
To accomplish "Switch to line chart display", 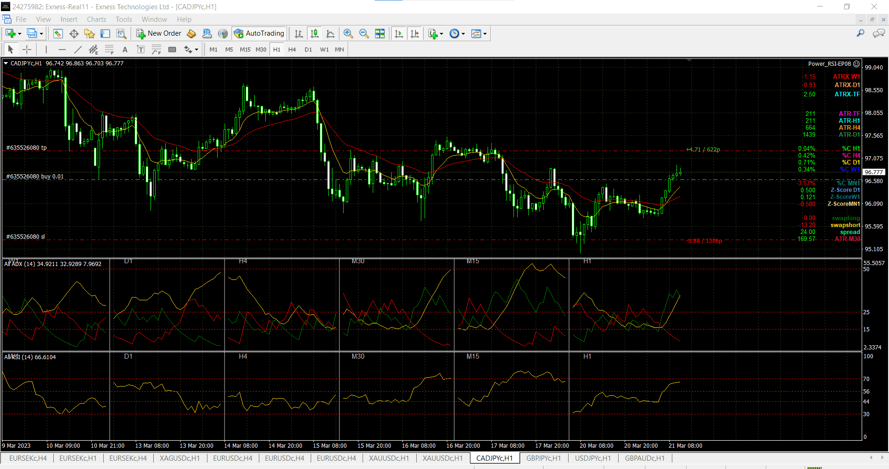I will tap(330, 33).
